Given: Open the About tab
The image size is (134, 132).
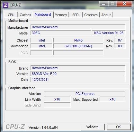Looking at the screenshot, I should click(x=106, y=15).
